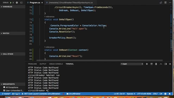Click the 'circuitBreaker %dotnet run' terminal line
Viewport: 174px width, 98px height.
(44, 75)
